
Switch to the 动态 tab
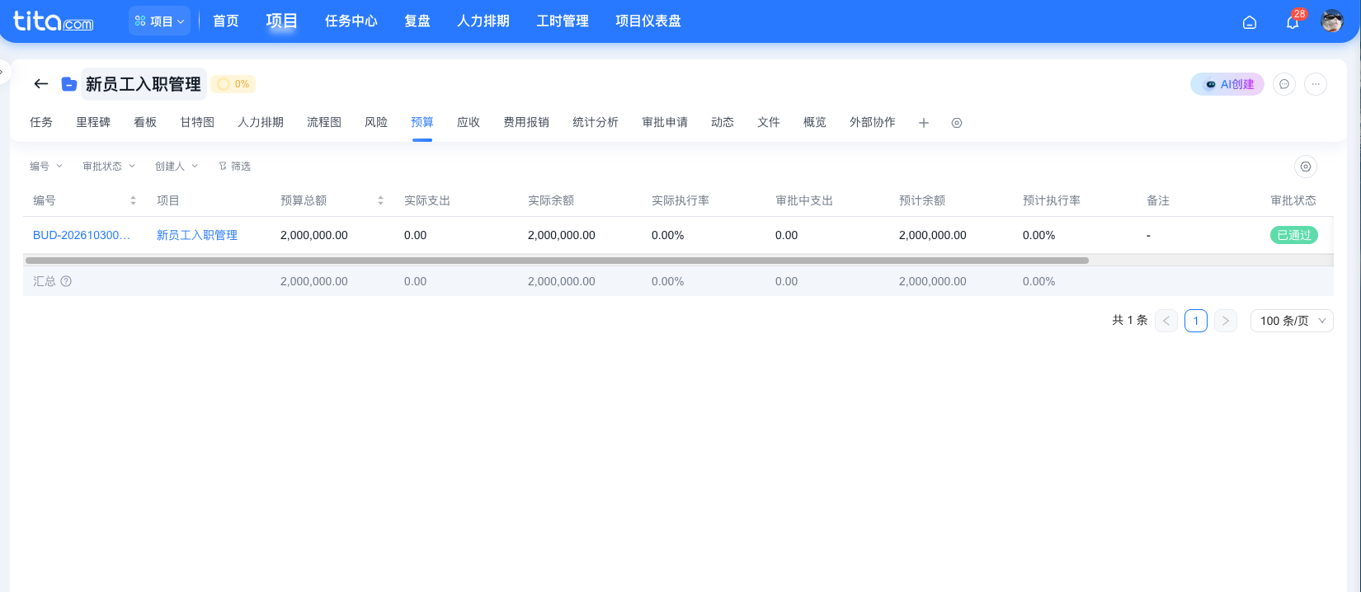[x=723, y=122]
